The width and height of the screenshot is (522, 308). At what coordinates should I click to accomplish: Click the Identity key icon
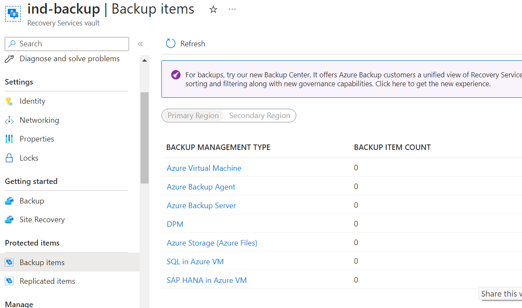pos(9,101)
